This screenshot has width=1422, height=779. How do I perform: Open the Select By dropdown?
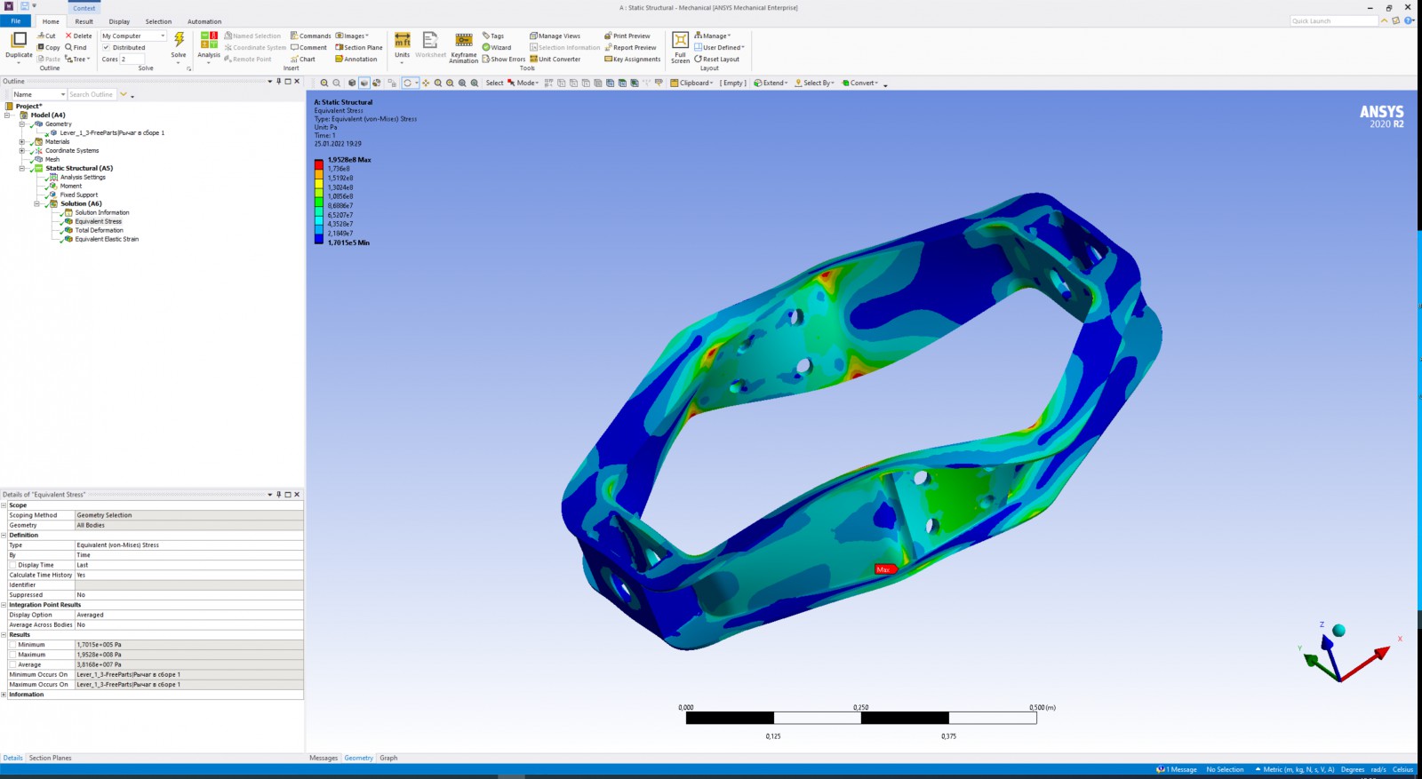pyautogui.click(x=815, y=83)
